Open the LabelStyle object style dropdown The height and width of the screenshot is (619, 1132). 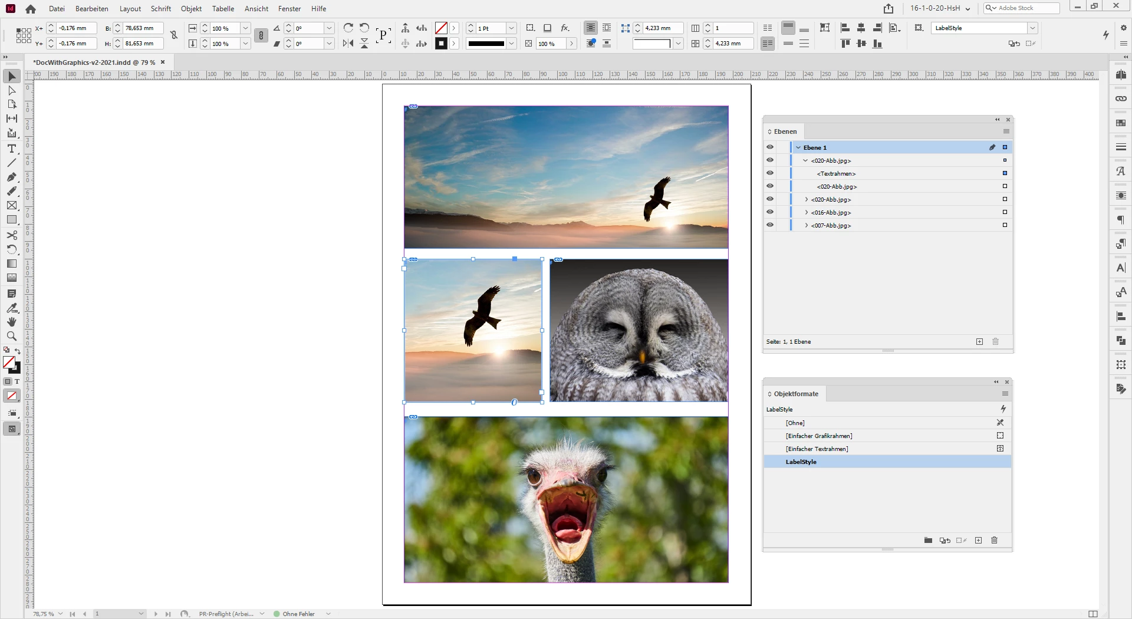[x=1032, y=28]
